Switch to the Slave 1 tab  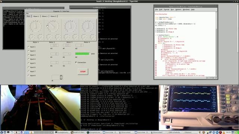coord(36,16)
